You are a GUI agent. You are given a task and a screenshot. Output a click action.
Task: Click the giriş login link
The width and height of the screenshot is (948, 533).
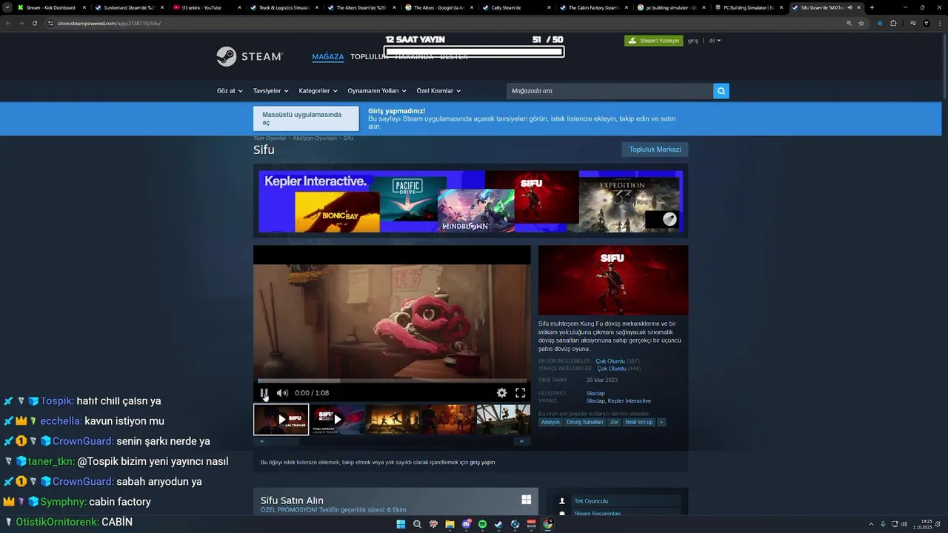(x=693, y=41)
